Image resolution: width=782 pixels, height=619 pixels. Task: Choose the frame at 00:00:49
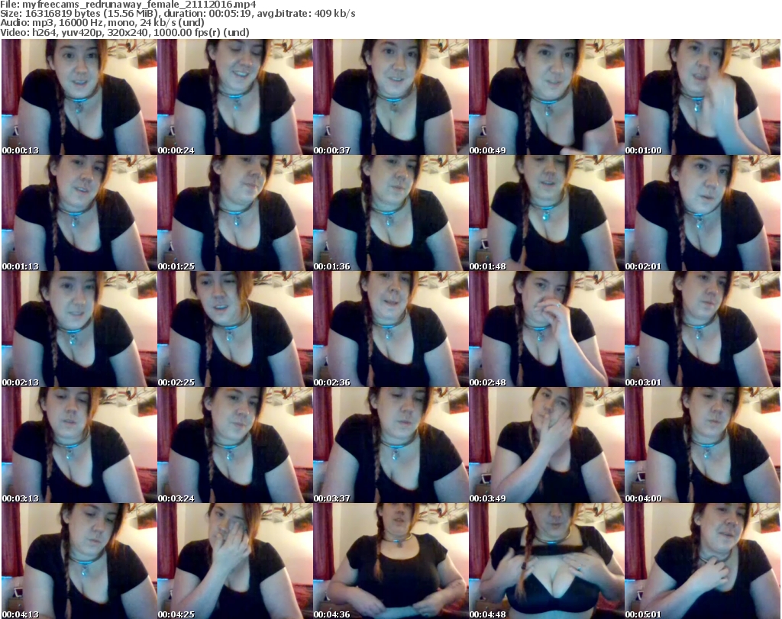546,97
